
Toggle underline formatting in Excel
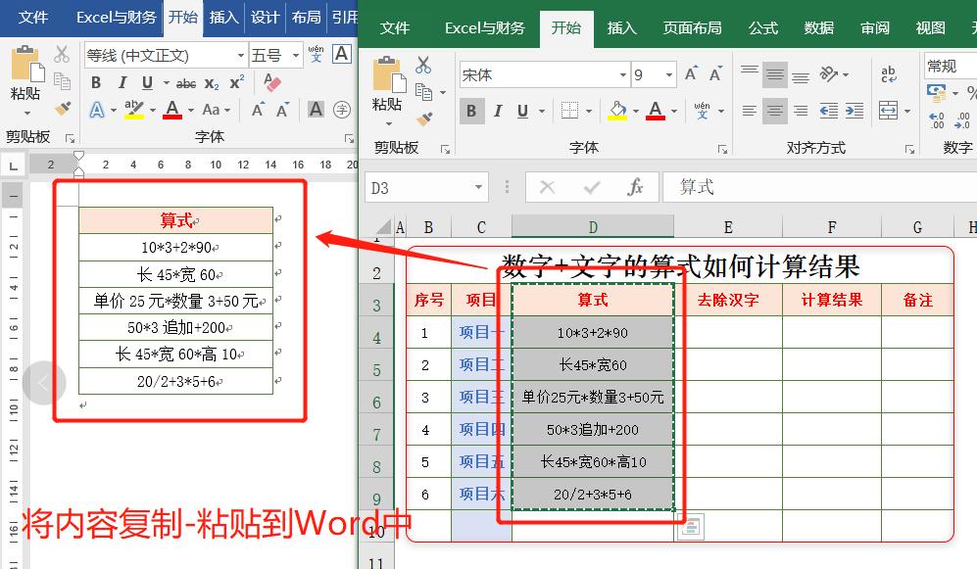tap(522, 111)
